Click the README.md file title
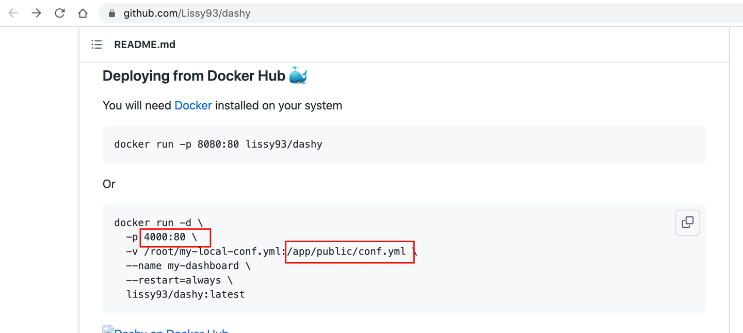743x333 pixels. [144, 44]
